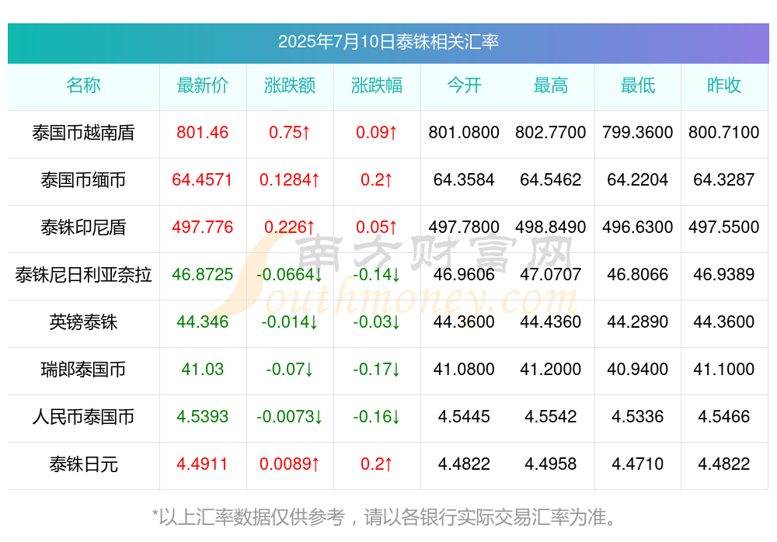The height and width of the screenshot is (542, 777).
Task: Click low value 40.9400
Action: [x=638, y=369]
